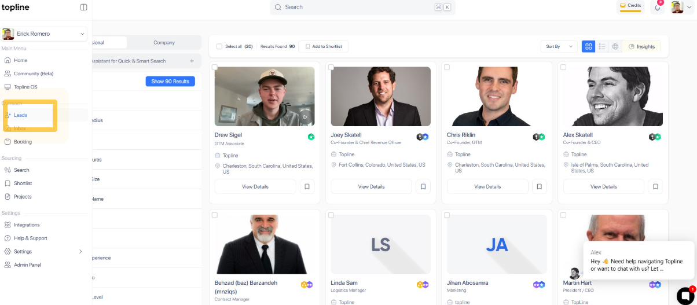Open the Integrations icon in the sidebar
Viewport: 697px width, 305px height.
point(8,225)
